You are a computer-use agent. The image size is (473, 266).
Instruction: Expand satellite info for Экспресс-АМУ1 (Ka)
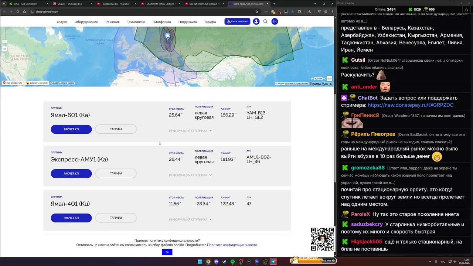click(x=190, y=175)
